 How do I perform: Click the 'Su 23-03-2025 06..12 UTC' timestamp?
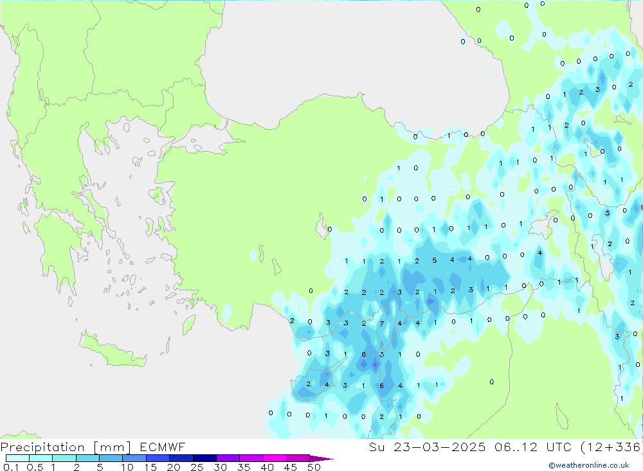click(x=471, y=447)
